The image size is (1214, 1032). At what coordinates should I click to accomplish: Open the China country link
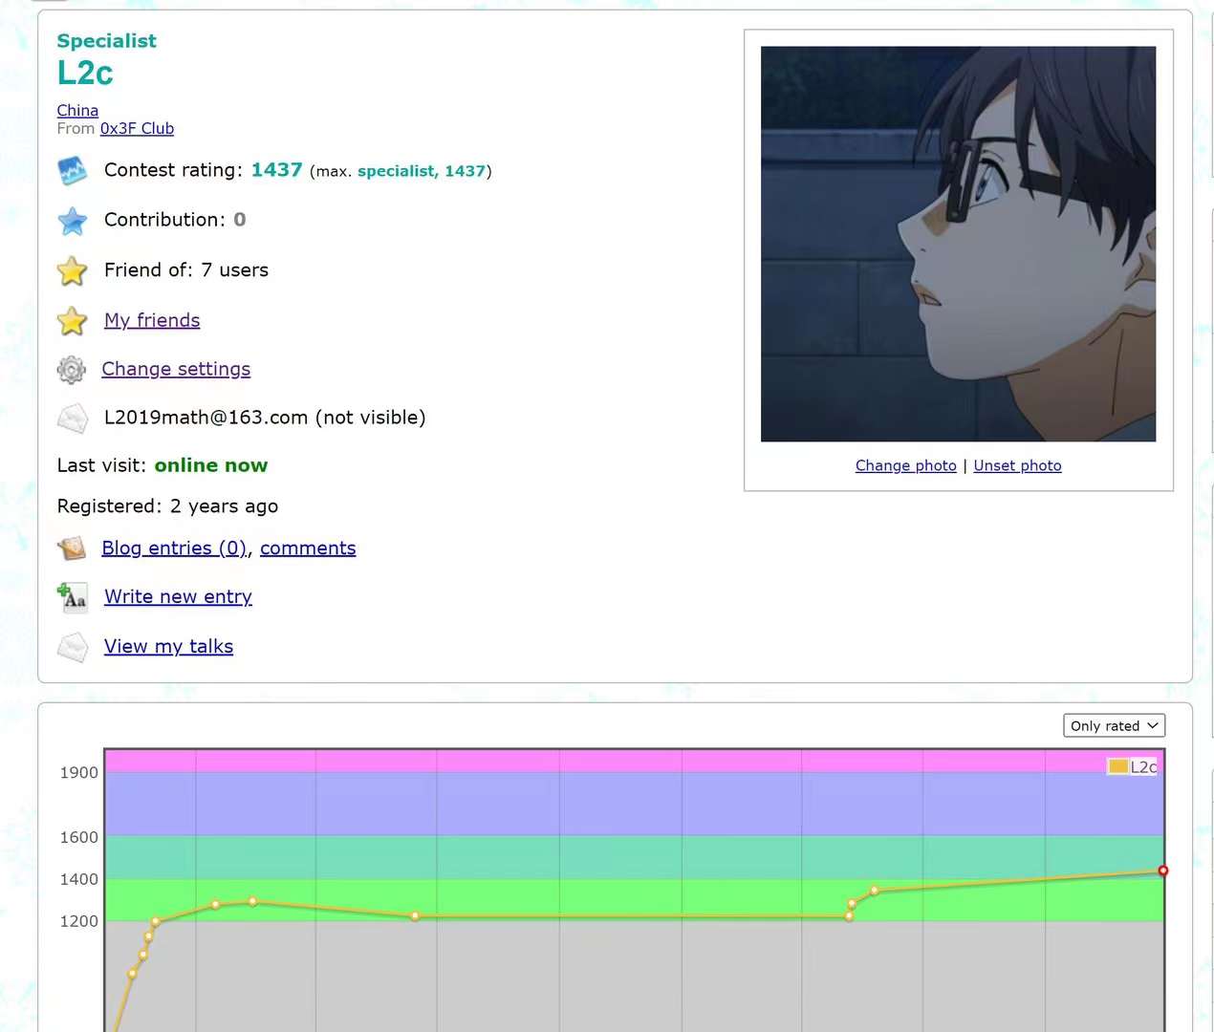click(77, 111)
